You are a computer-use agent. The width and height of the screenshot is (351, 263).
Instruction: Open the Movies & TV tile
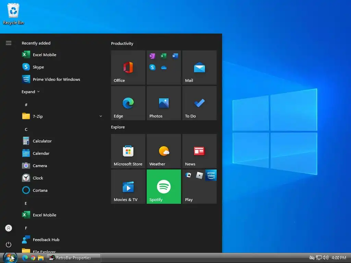click(128, 187)
